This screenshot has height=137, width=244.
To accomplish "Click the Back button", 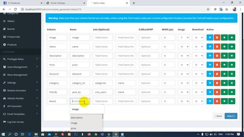I will coord(218,116).
